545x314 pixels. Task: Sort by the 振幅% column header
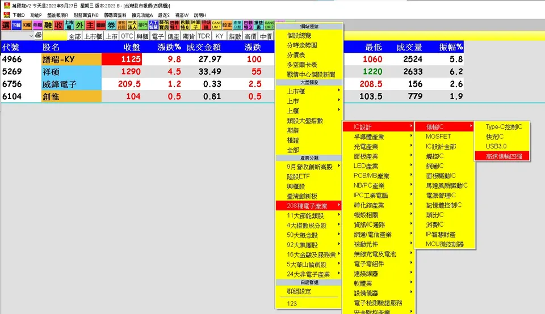(451, 47)
